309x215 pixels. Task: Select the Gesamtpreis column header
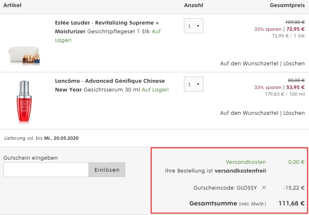pyautogui.click(x=287, y=5)
